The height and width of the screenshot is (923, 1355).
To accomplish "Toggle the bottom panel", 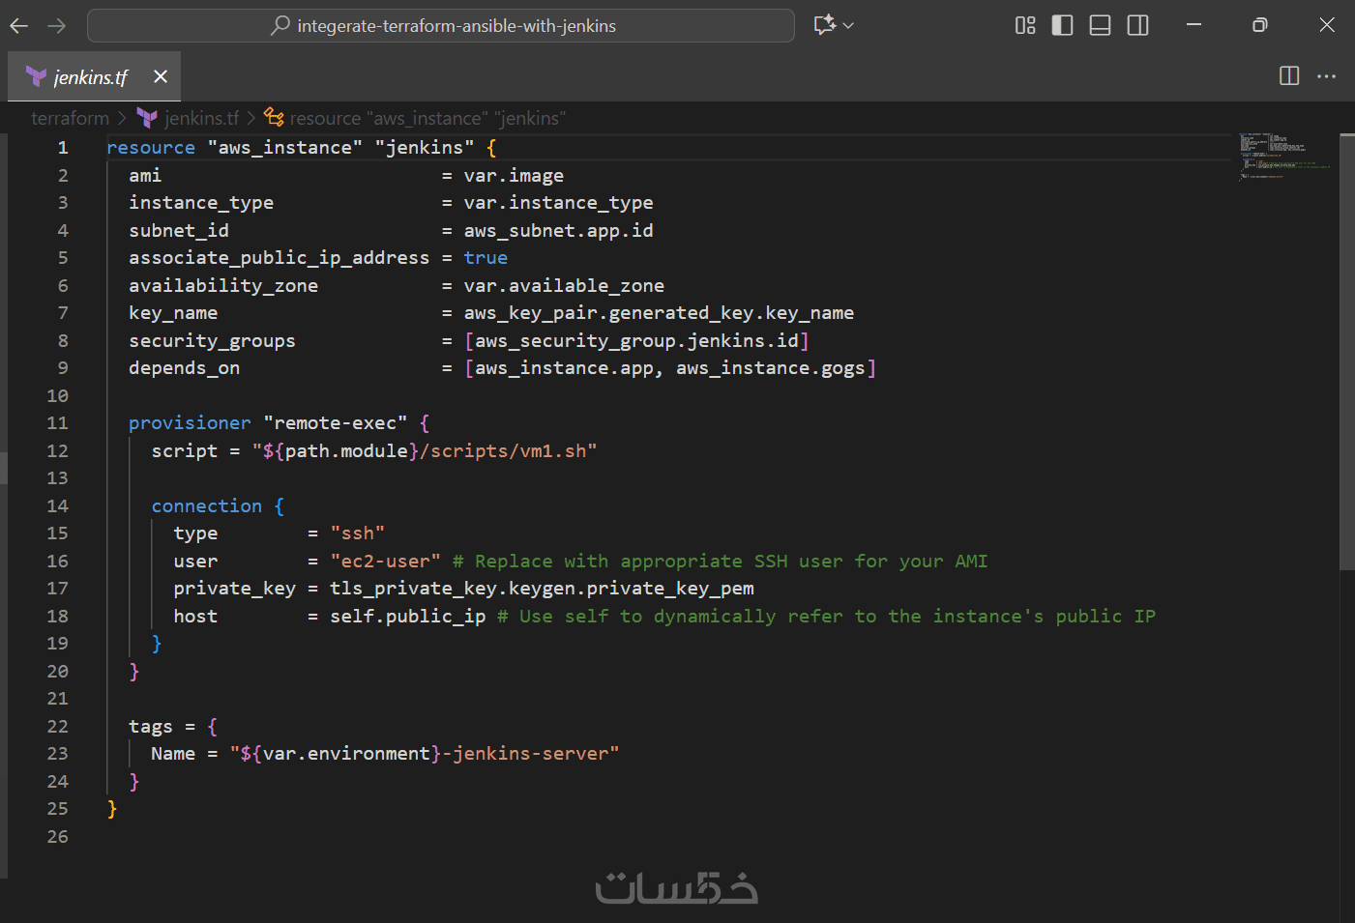I will 1100,25.
